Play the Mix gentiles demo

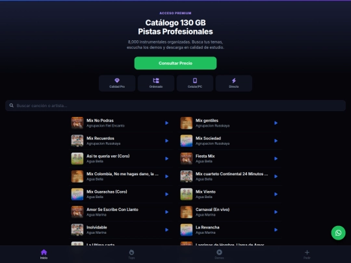click(x=276, y=123)
